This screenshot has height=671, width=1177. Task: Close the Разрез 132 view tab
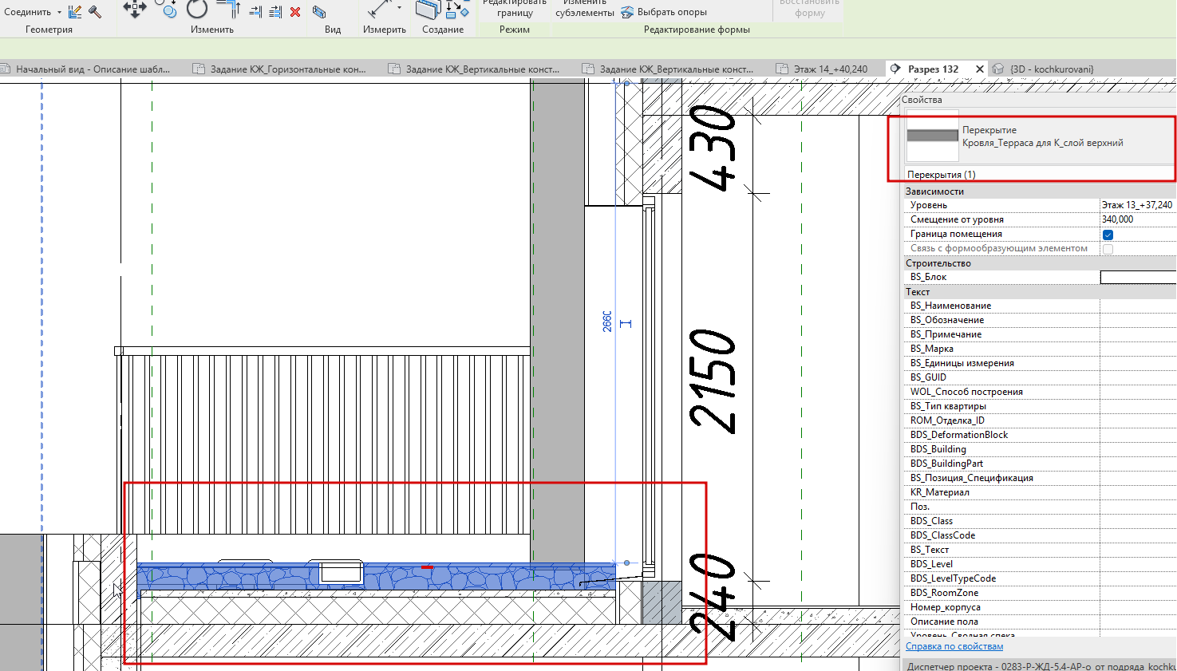pos(980,69)
